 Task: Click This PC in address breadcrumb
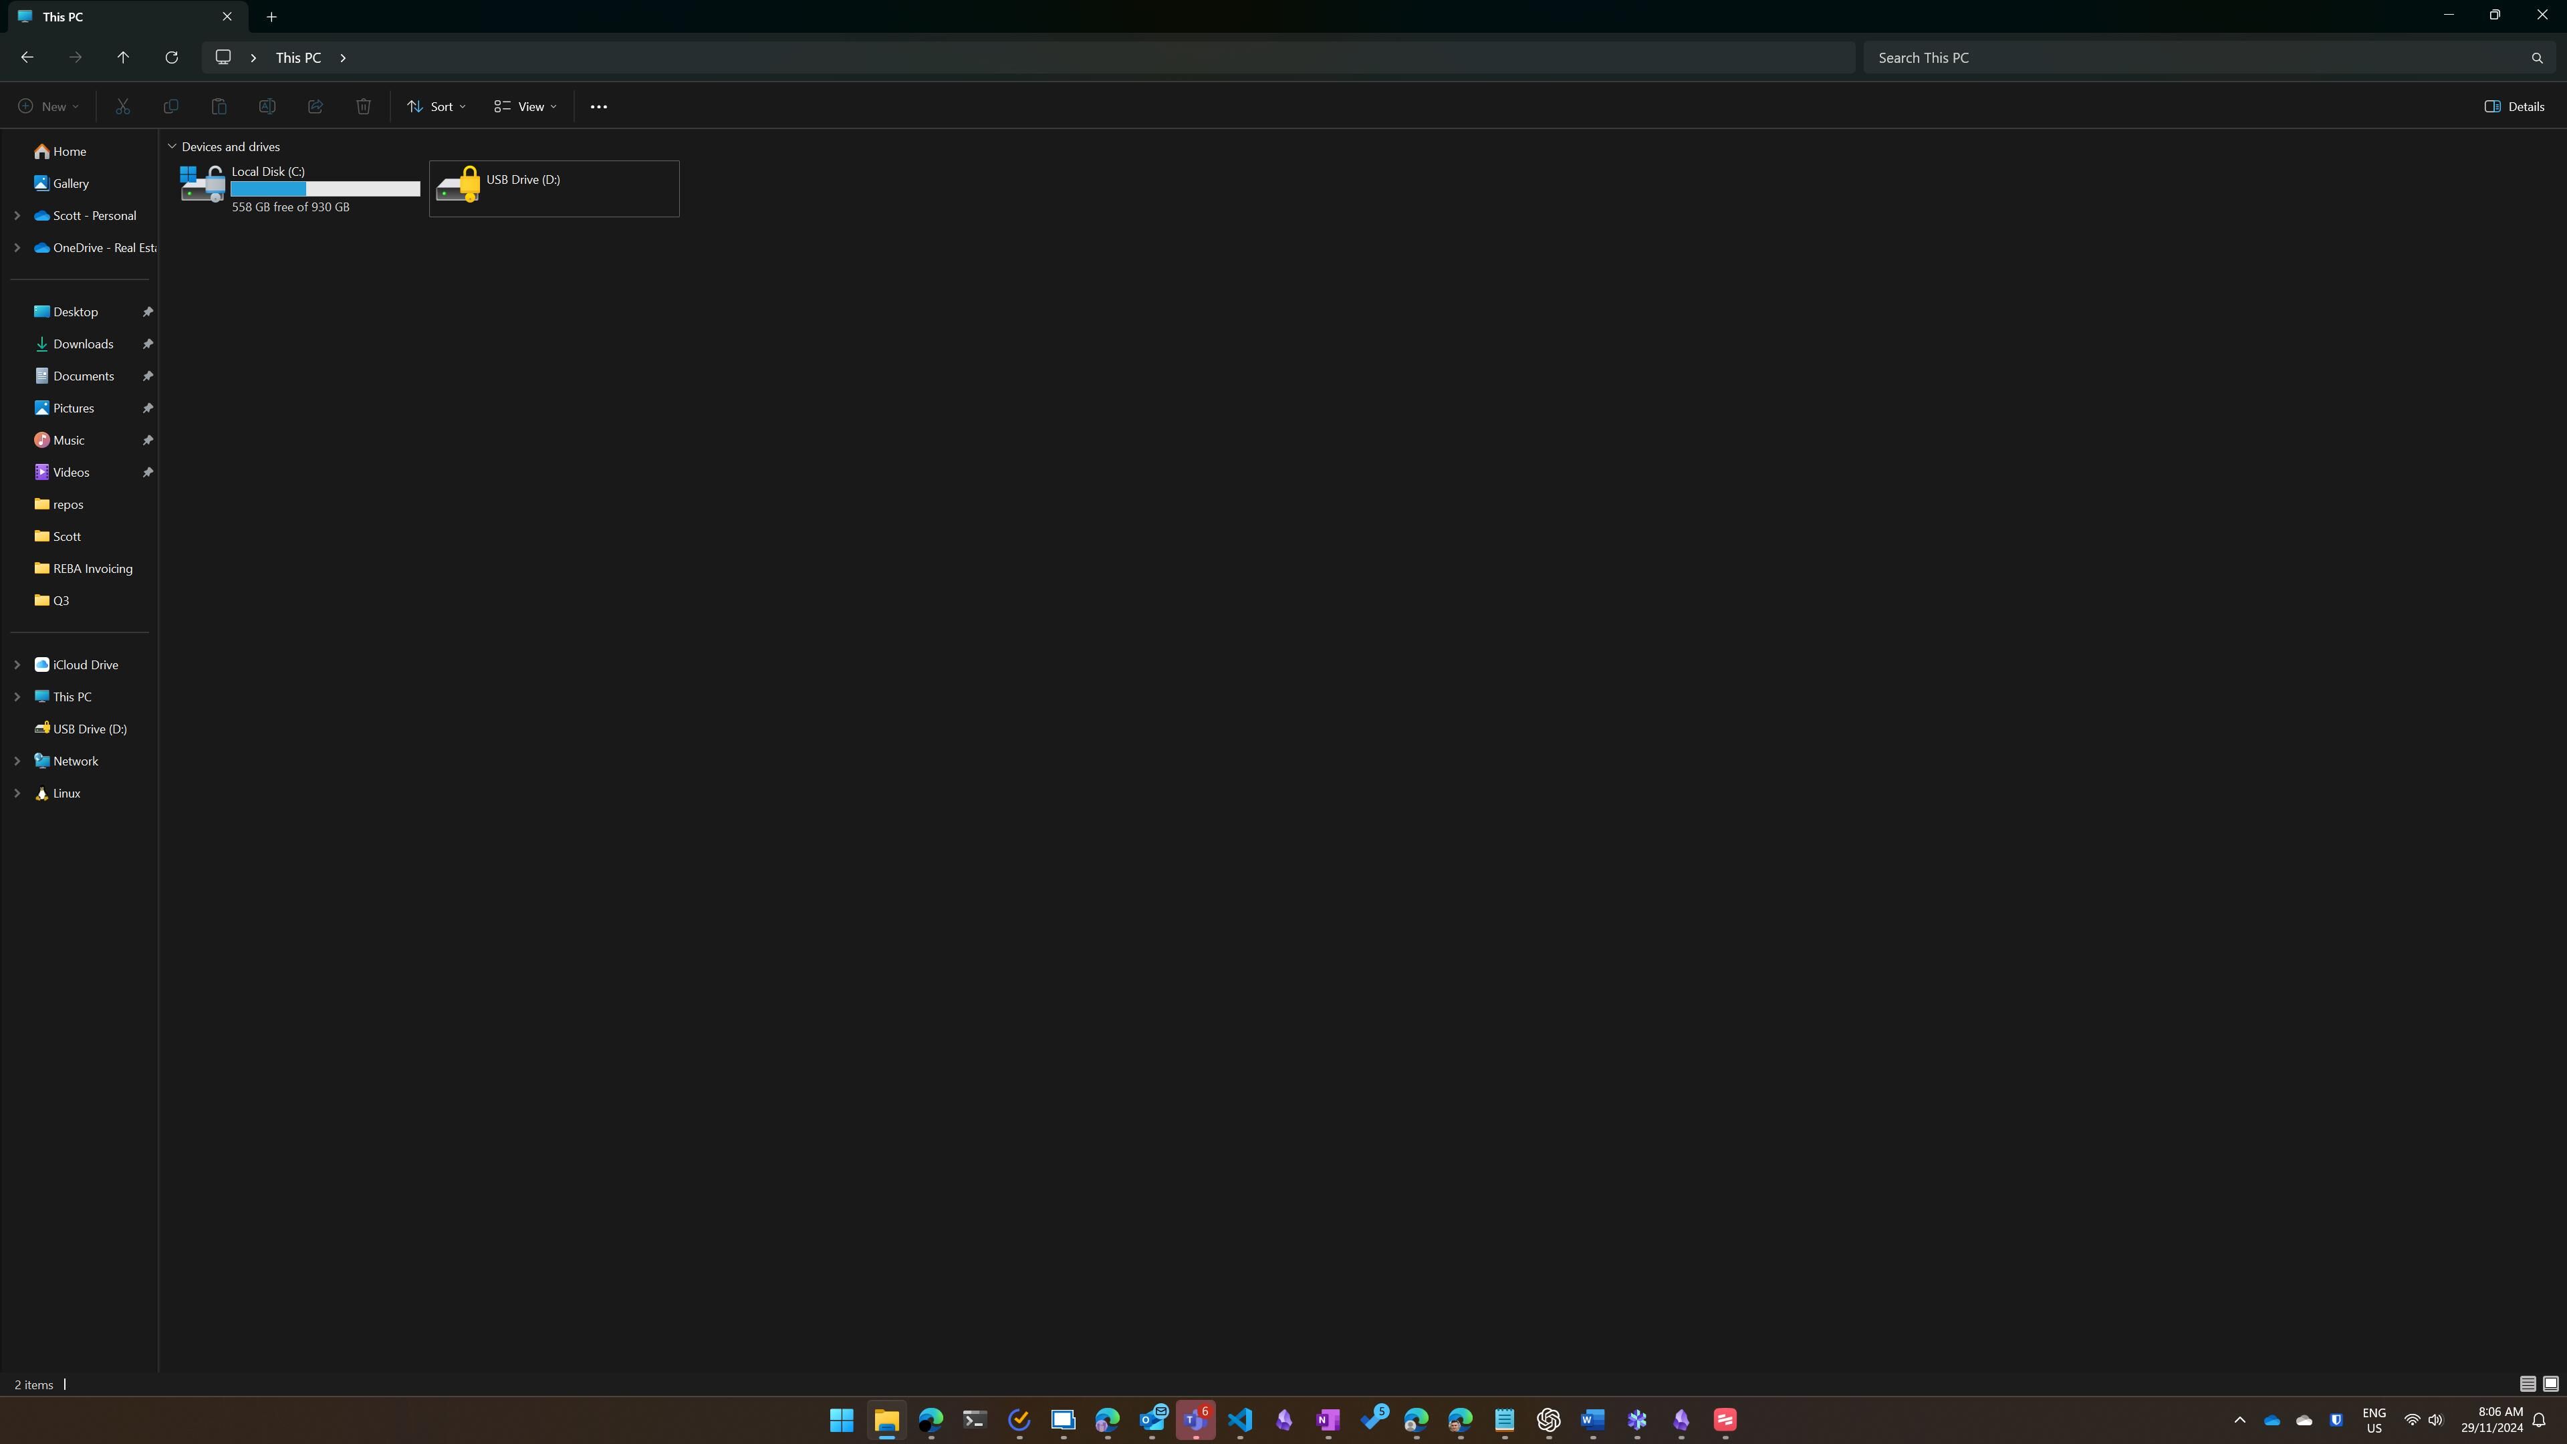click(x=298, y=57)
